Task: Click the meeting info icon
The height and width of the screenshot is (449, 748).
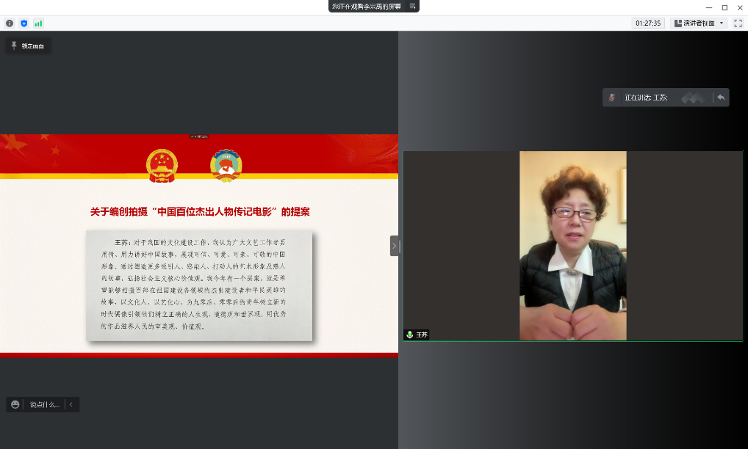Action: point(10,23)
